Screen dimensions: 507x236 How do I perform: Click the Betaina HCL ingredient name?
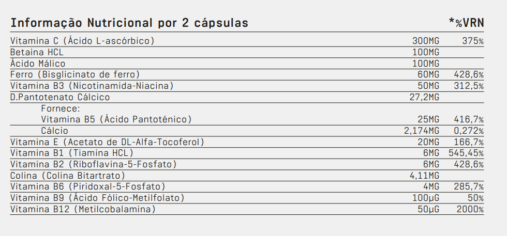click(x=37, y=52)
